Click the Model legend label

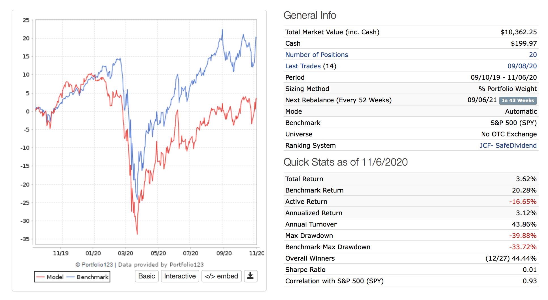pos(55,277)
